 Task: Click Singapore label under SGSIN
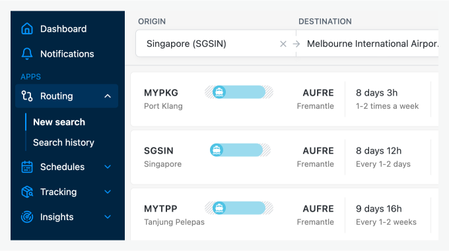(162, 164)
